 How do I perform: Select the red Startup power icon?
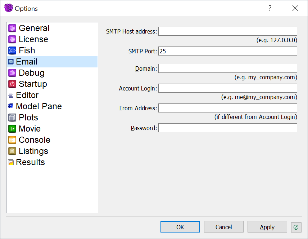point(12,84)
